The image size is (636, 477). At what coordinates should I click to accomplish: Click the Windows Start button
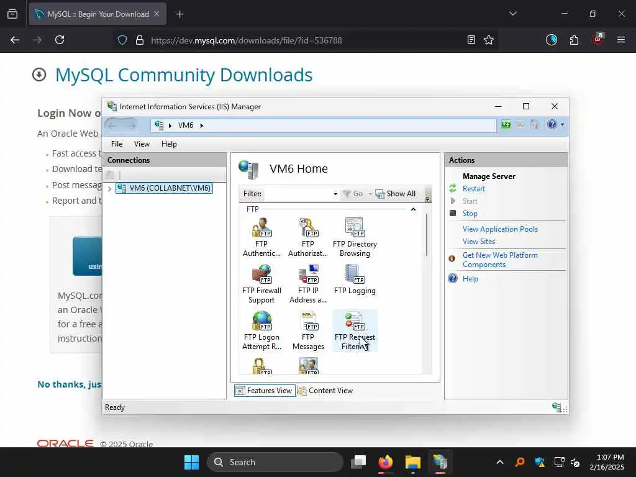(x=191, y=462)
